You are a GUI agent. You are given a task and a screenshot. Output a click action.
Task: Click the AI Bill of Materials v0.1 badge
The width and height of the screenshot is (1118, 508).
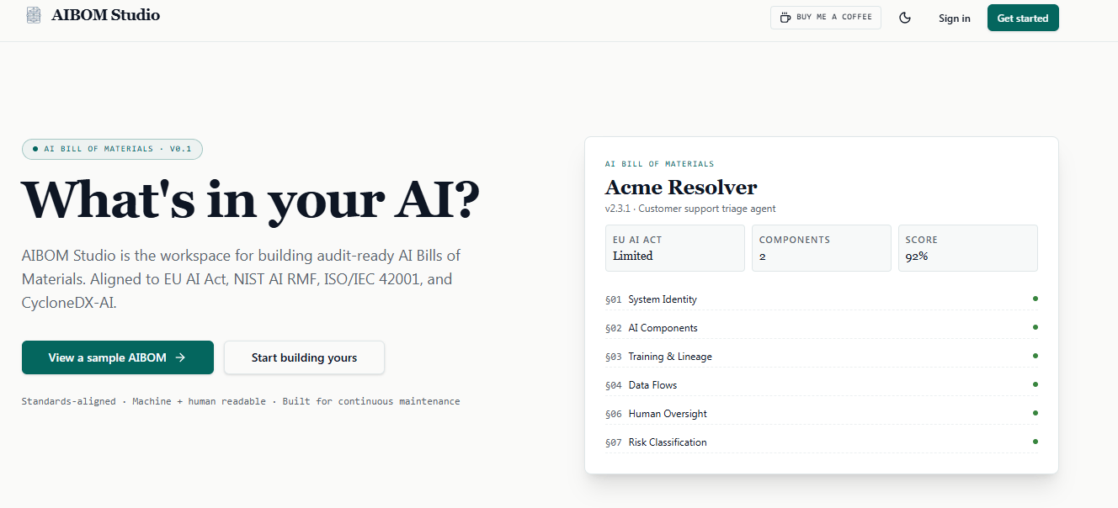pyautogui.click(x=112, y=149)
